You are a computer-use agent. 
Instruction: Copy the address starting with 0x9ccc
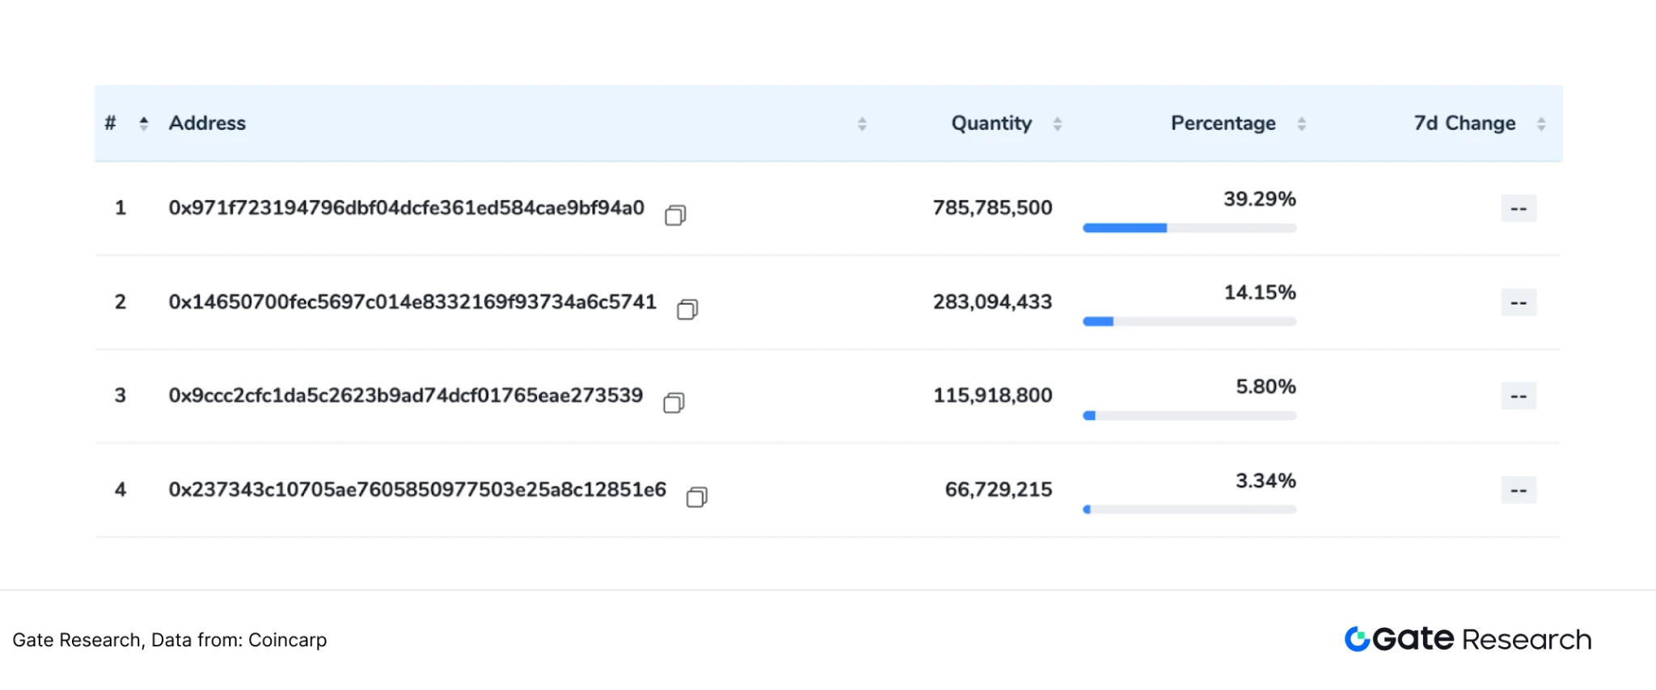[674, 402]
